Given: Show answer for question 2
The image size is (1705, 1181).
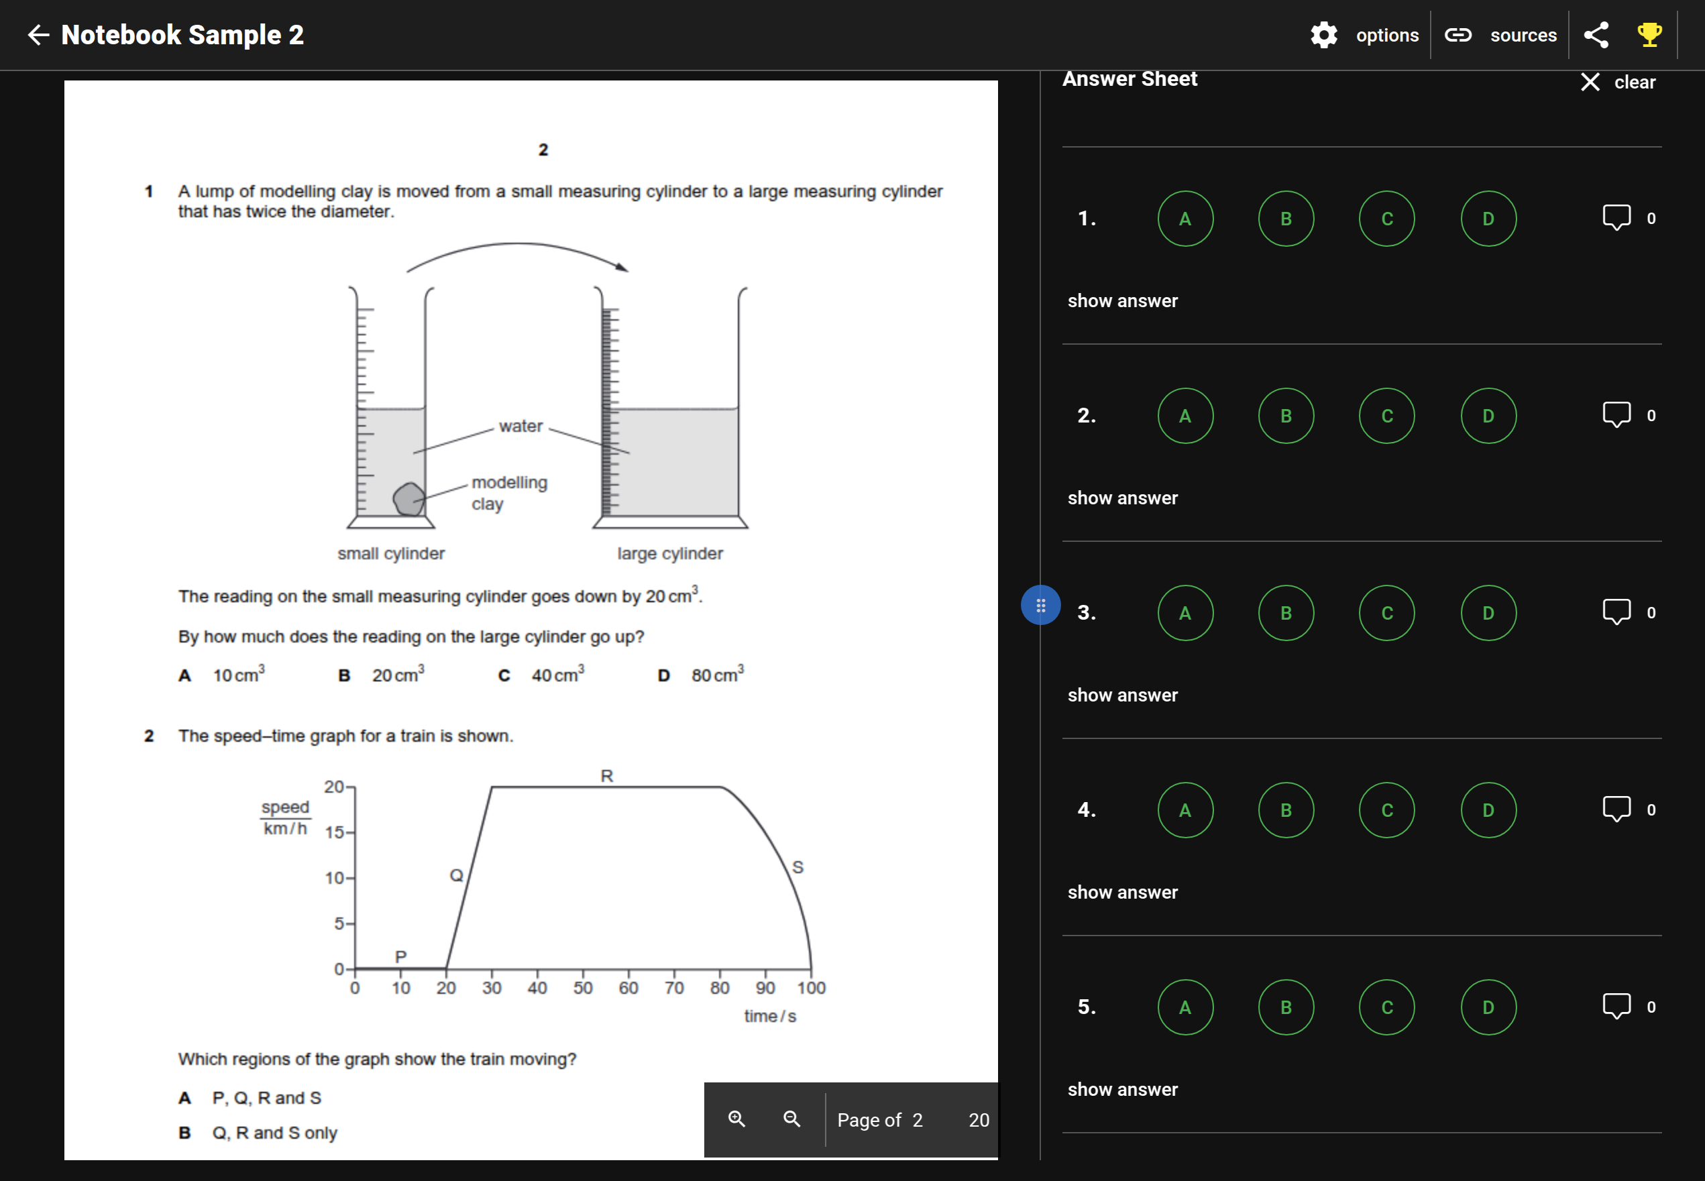Looking at the screenshot, I should point(1122,498).
